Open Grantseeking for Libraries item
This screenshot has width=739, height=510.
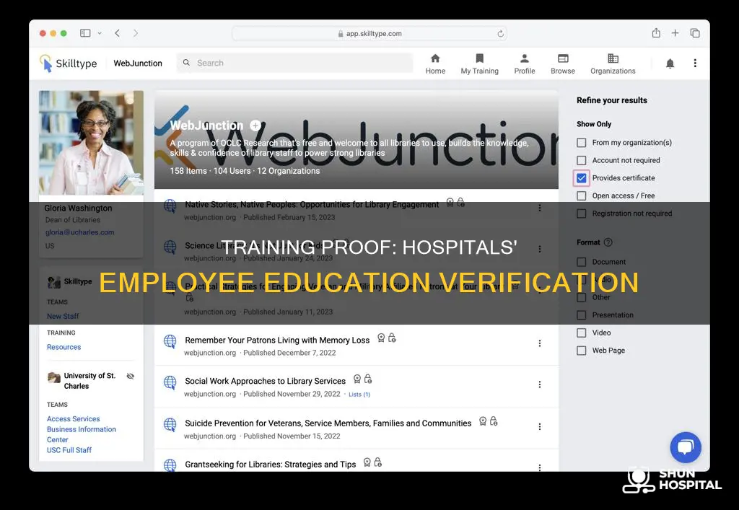270,465
